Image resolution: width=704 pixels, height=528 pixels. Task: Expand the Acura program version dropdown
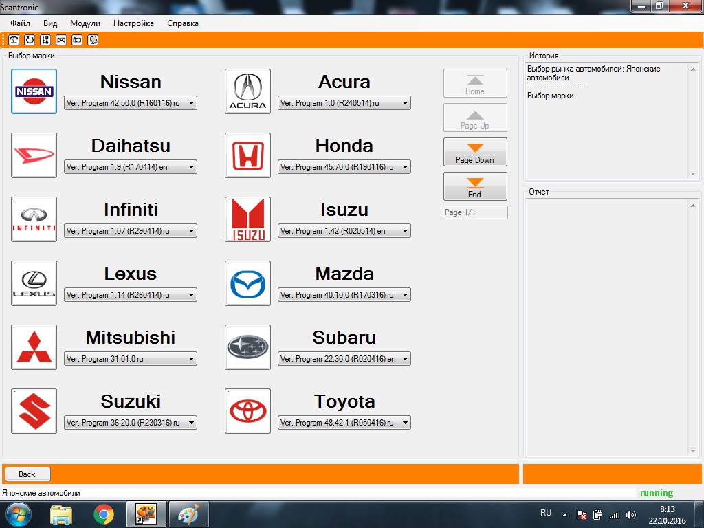coord(344,103)
